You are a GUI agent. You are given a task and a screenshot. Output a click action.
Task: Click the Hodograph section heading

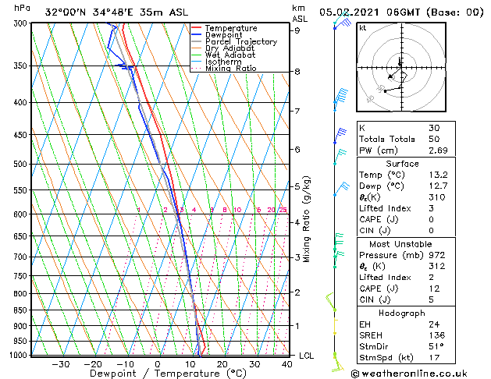coord(402,313)
